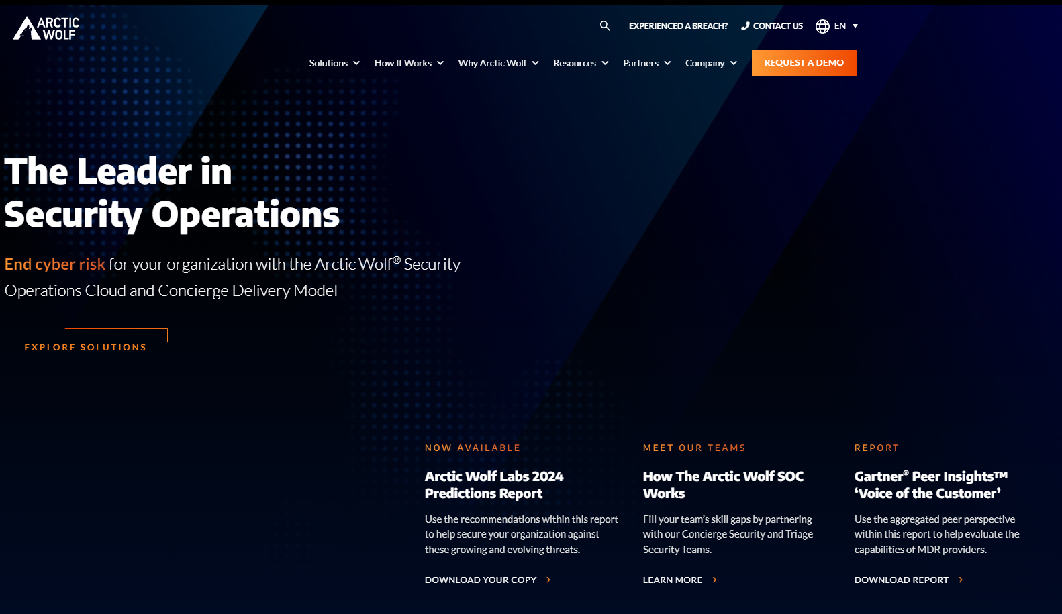Image resolution: width=1062 pixels, height=614 pixels.
Task: Click the phone icon beside Contact Us
Action: tap(745, 25)
